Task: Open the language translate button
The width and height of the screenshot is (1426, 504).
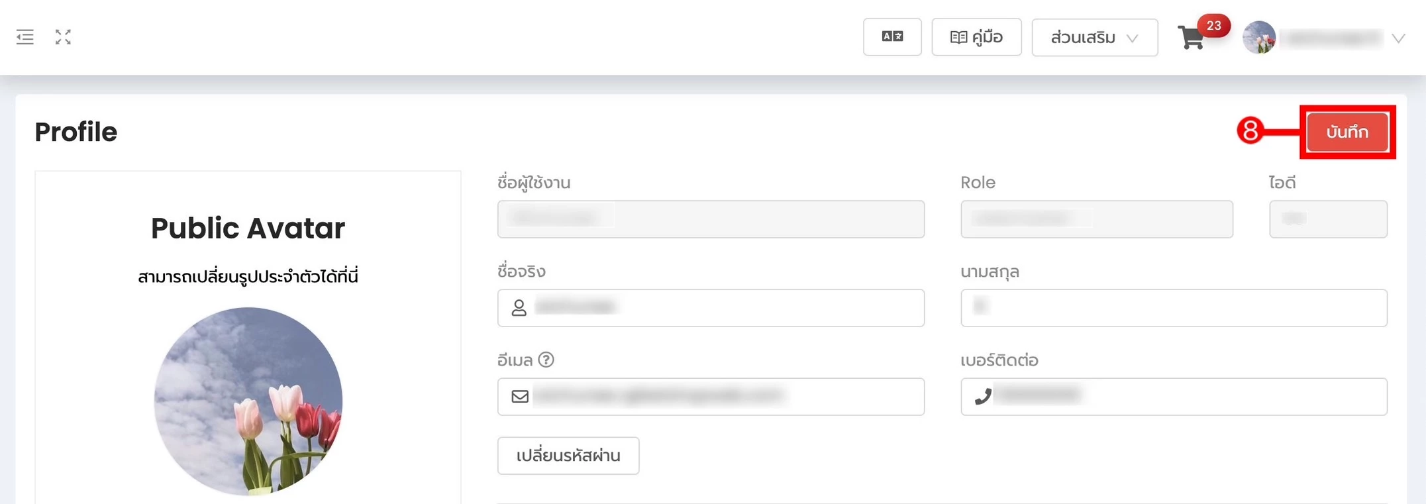Action: 892,37
